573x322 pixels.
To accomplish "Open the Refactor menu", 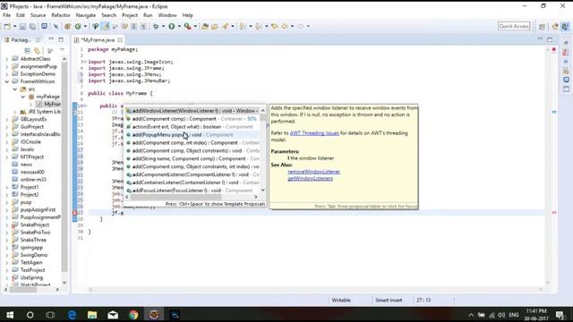I will (x=61, y=15).
